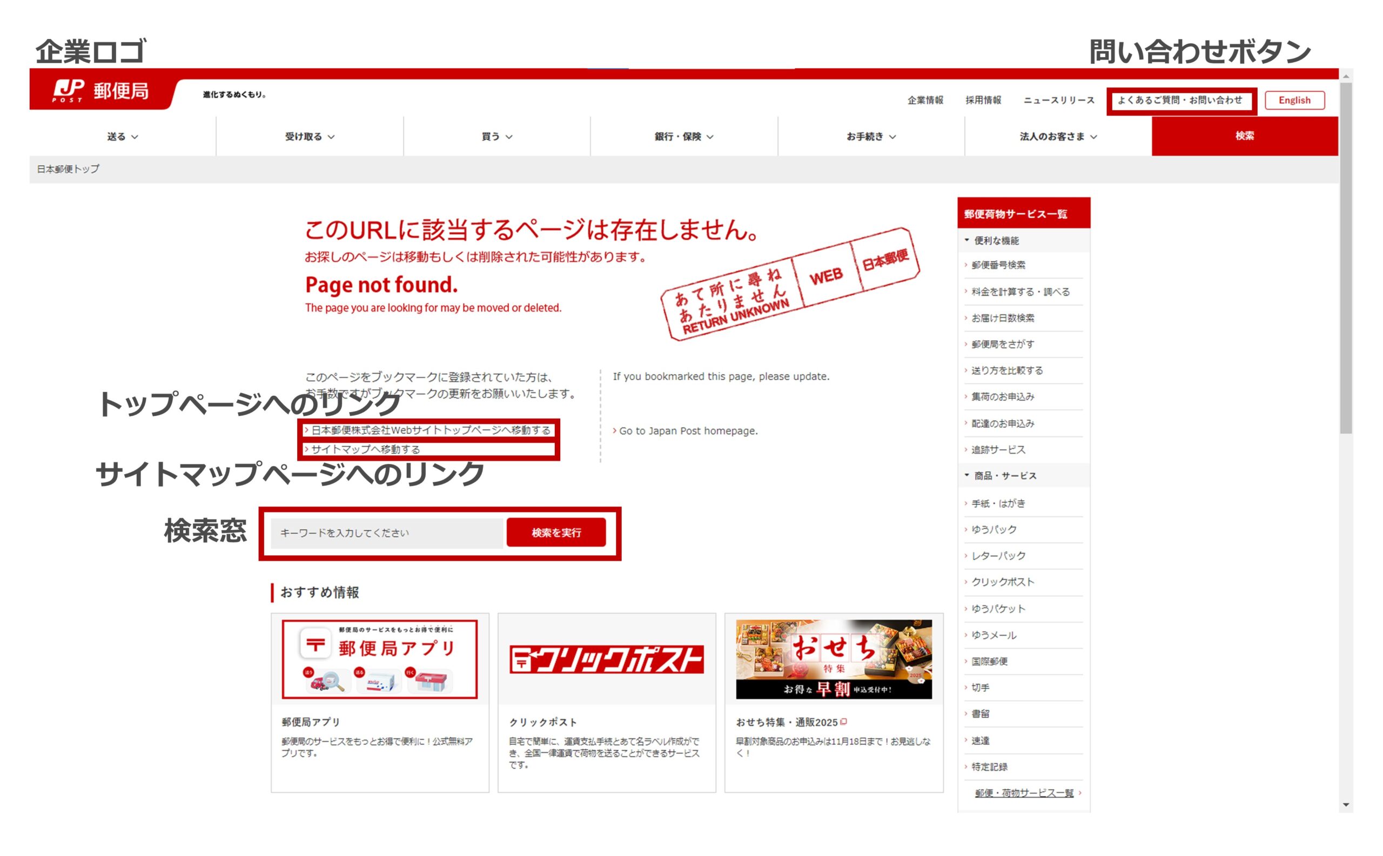Open 切手 sidebar link
This screenshot has width=1383, height=856.
pyautogui.click(x=980, y=688)
